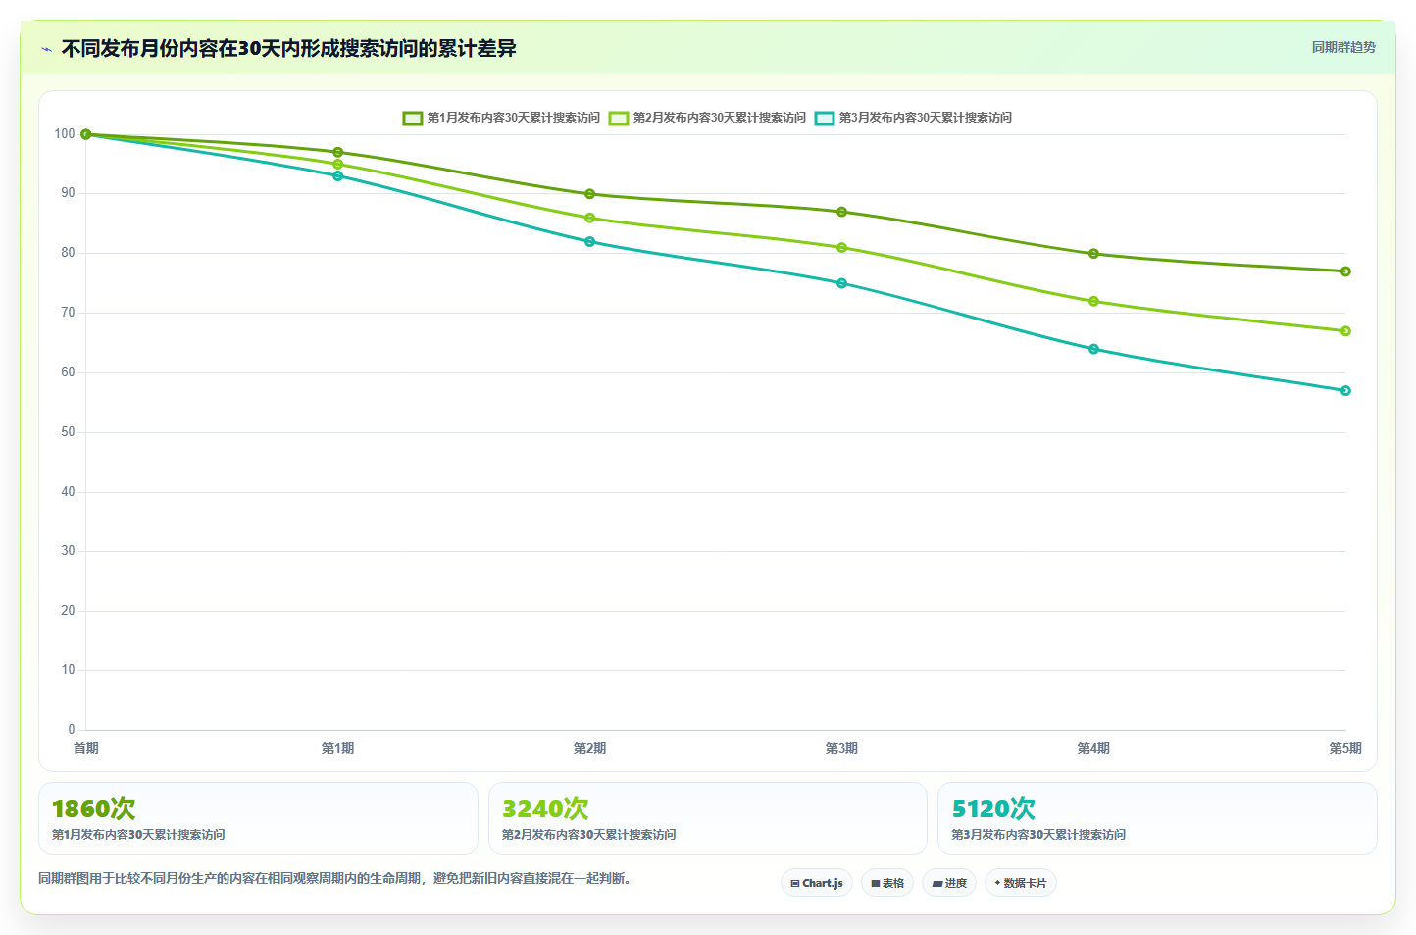Viewport: 1416px width, 935px height.
Task: Click light green data point at 第2期
Action: (x=590, y=218)
